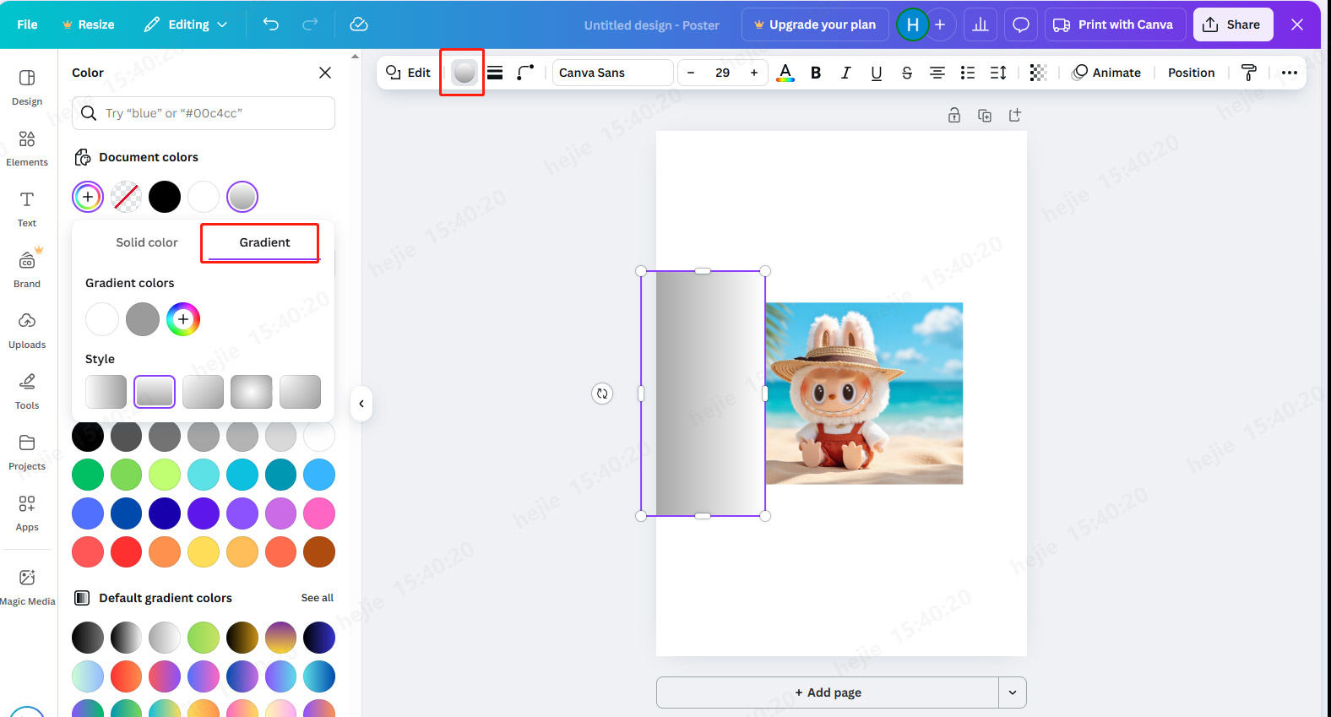Screen dimensions: 1331x717
Task: Click the Uploads sidebar icon
Action: pos(27,330)
